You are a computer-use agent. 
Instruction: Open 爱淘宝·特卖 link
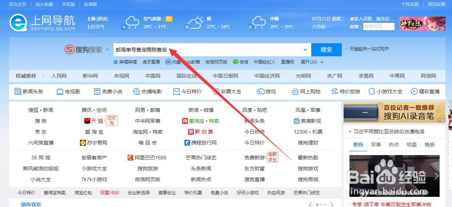201,121
